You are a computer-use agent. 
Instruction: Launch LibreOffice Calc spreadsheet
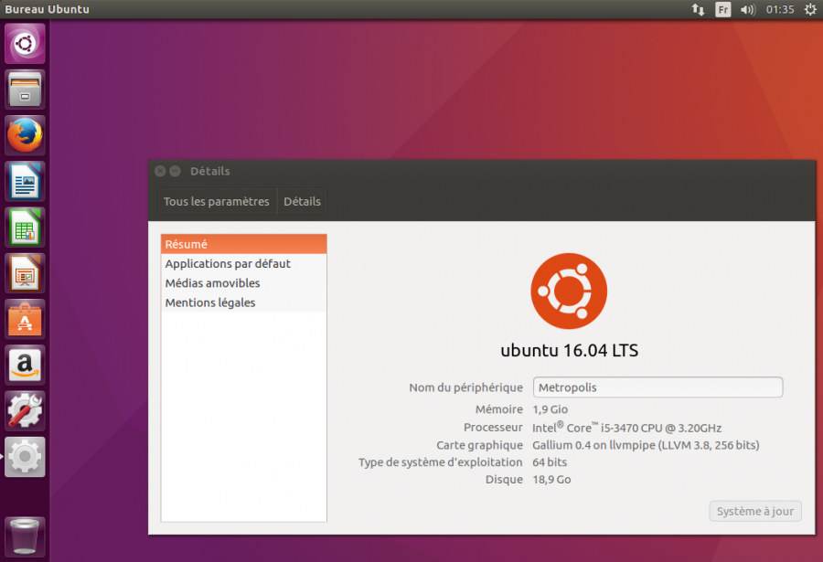[25, 228]
